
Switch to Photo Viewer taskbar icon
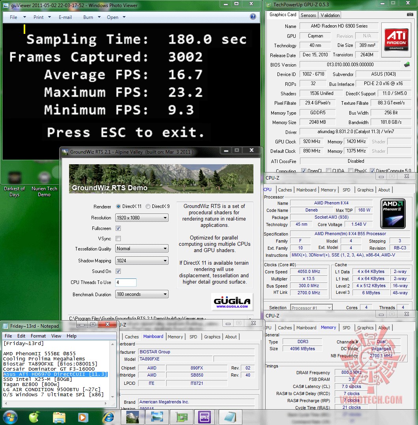point(157,417)
